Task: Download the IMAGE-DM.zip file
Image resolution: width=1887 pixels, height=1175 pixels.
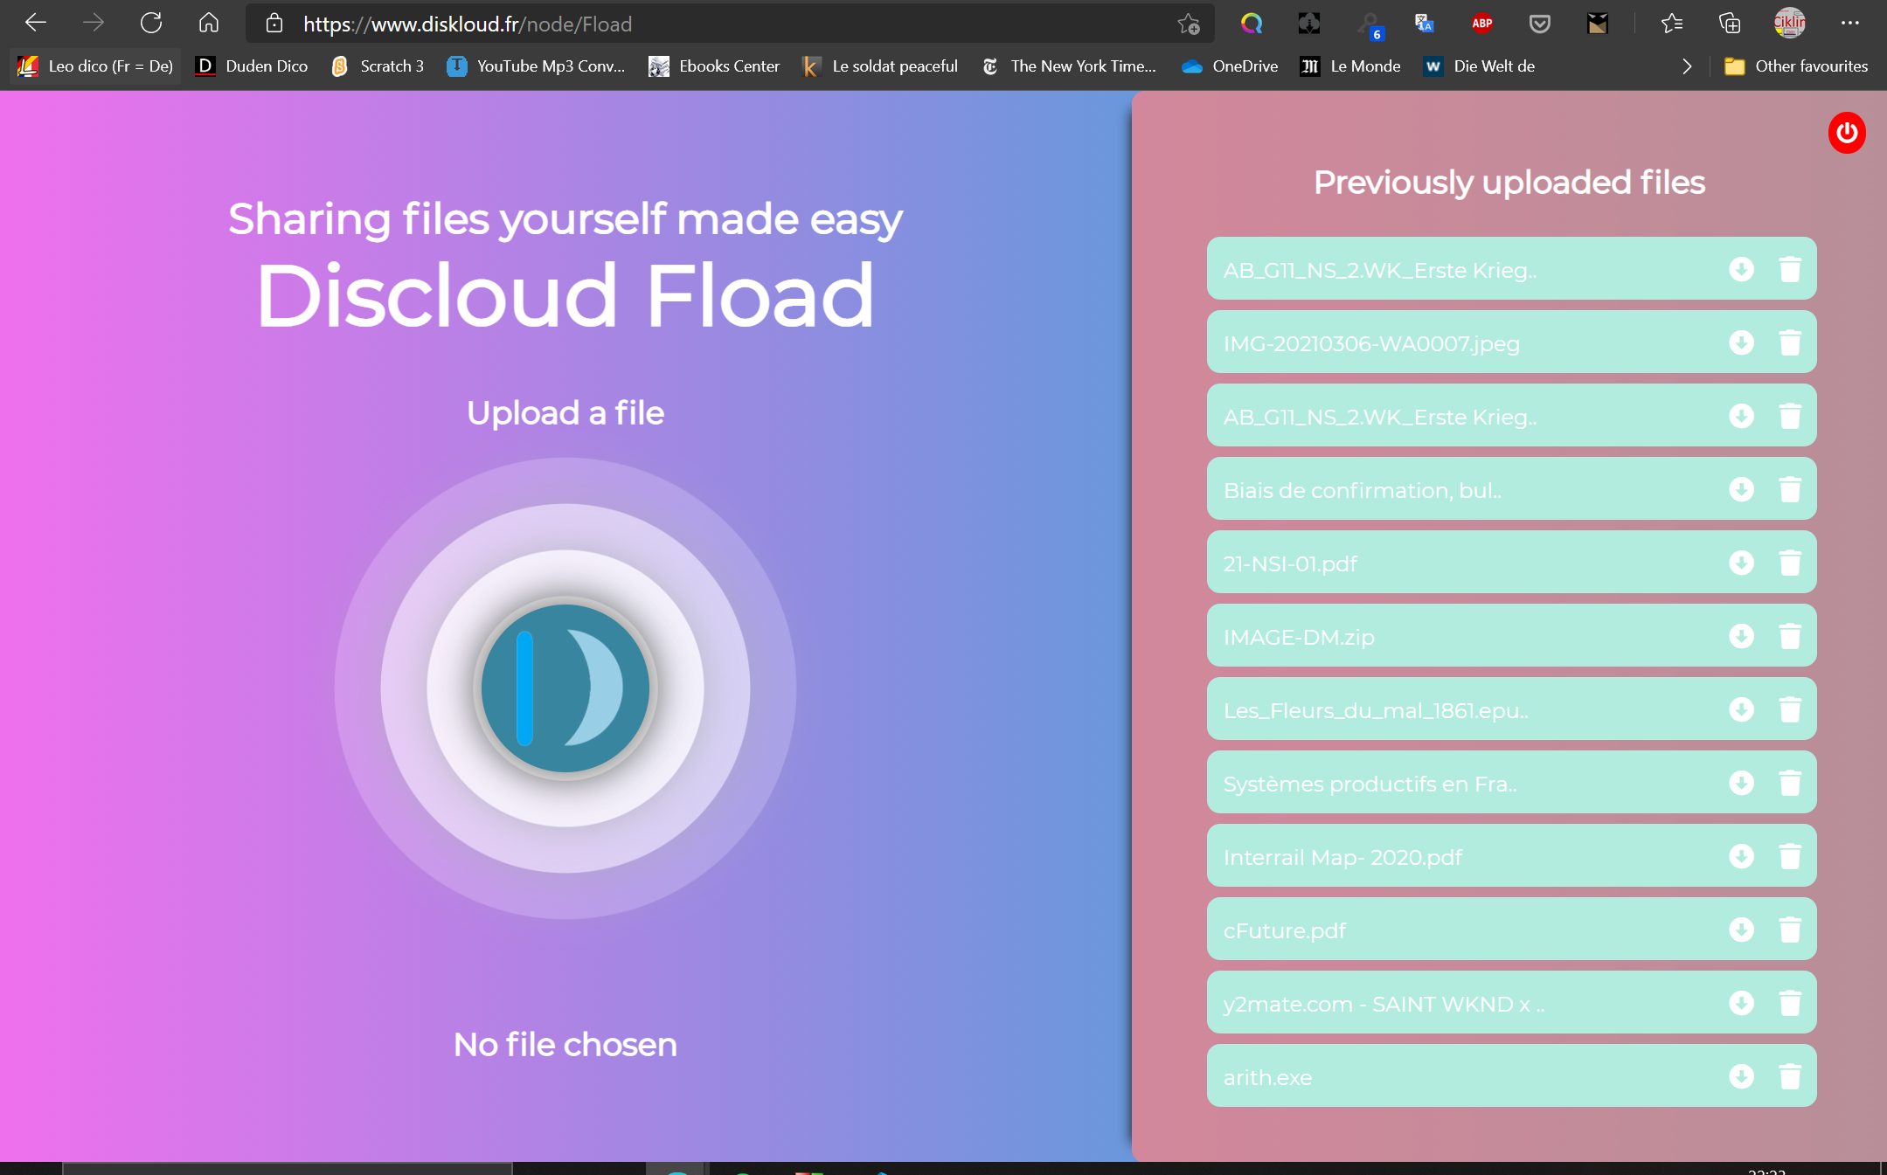Action: tap(1741, 636)
